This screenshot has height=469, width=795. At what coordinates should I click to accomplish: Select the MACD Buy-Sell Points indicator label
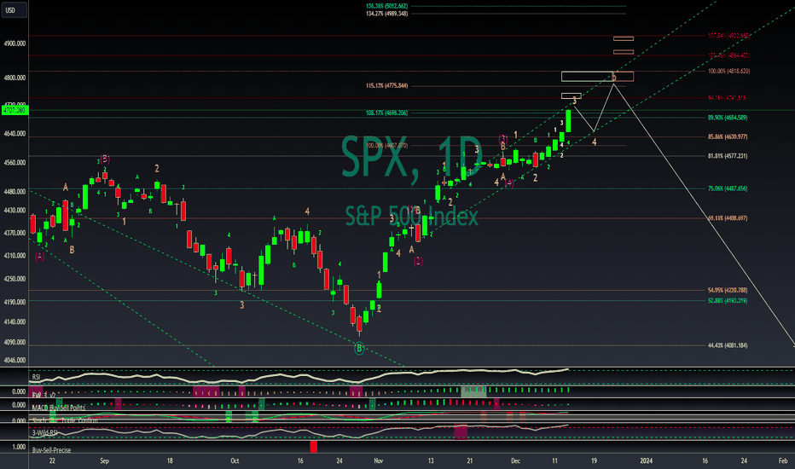[x=58, y=408]
